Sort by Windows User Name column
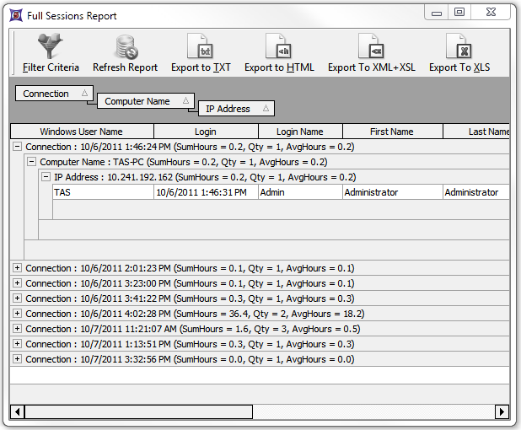The height and width of the screenshot is (430, 521). point(82,132)
